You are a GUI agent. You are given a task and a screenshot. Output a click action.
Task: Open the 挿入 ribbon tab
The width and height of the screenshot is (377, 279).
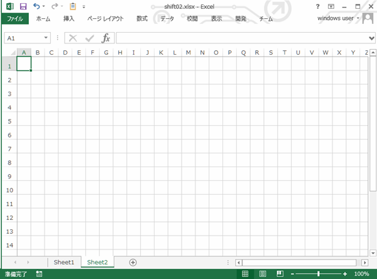69,19
